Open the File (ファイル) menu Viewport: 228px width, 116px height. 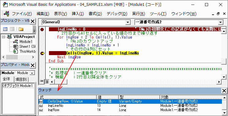22,14
